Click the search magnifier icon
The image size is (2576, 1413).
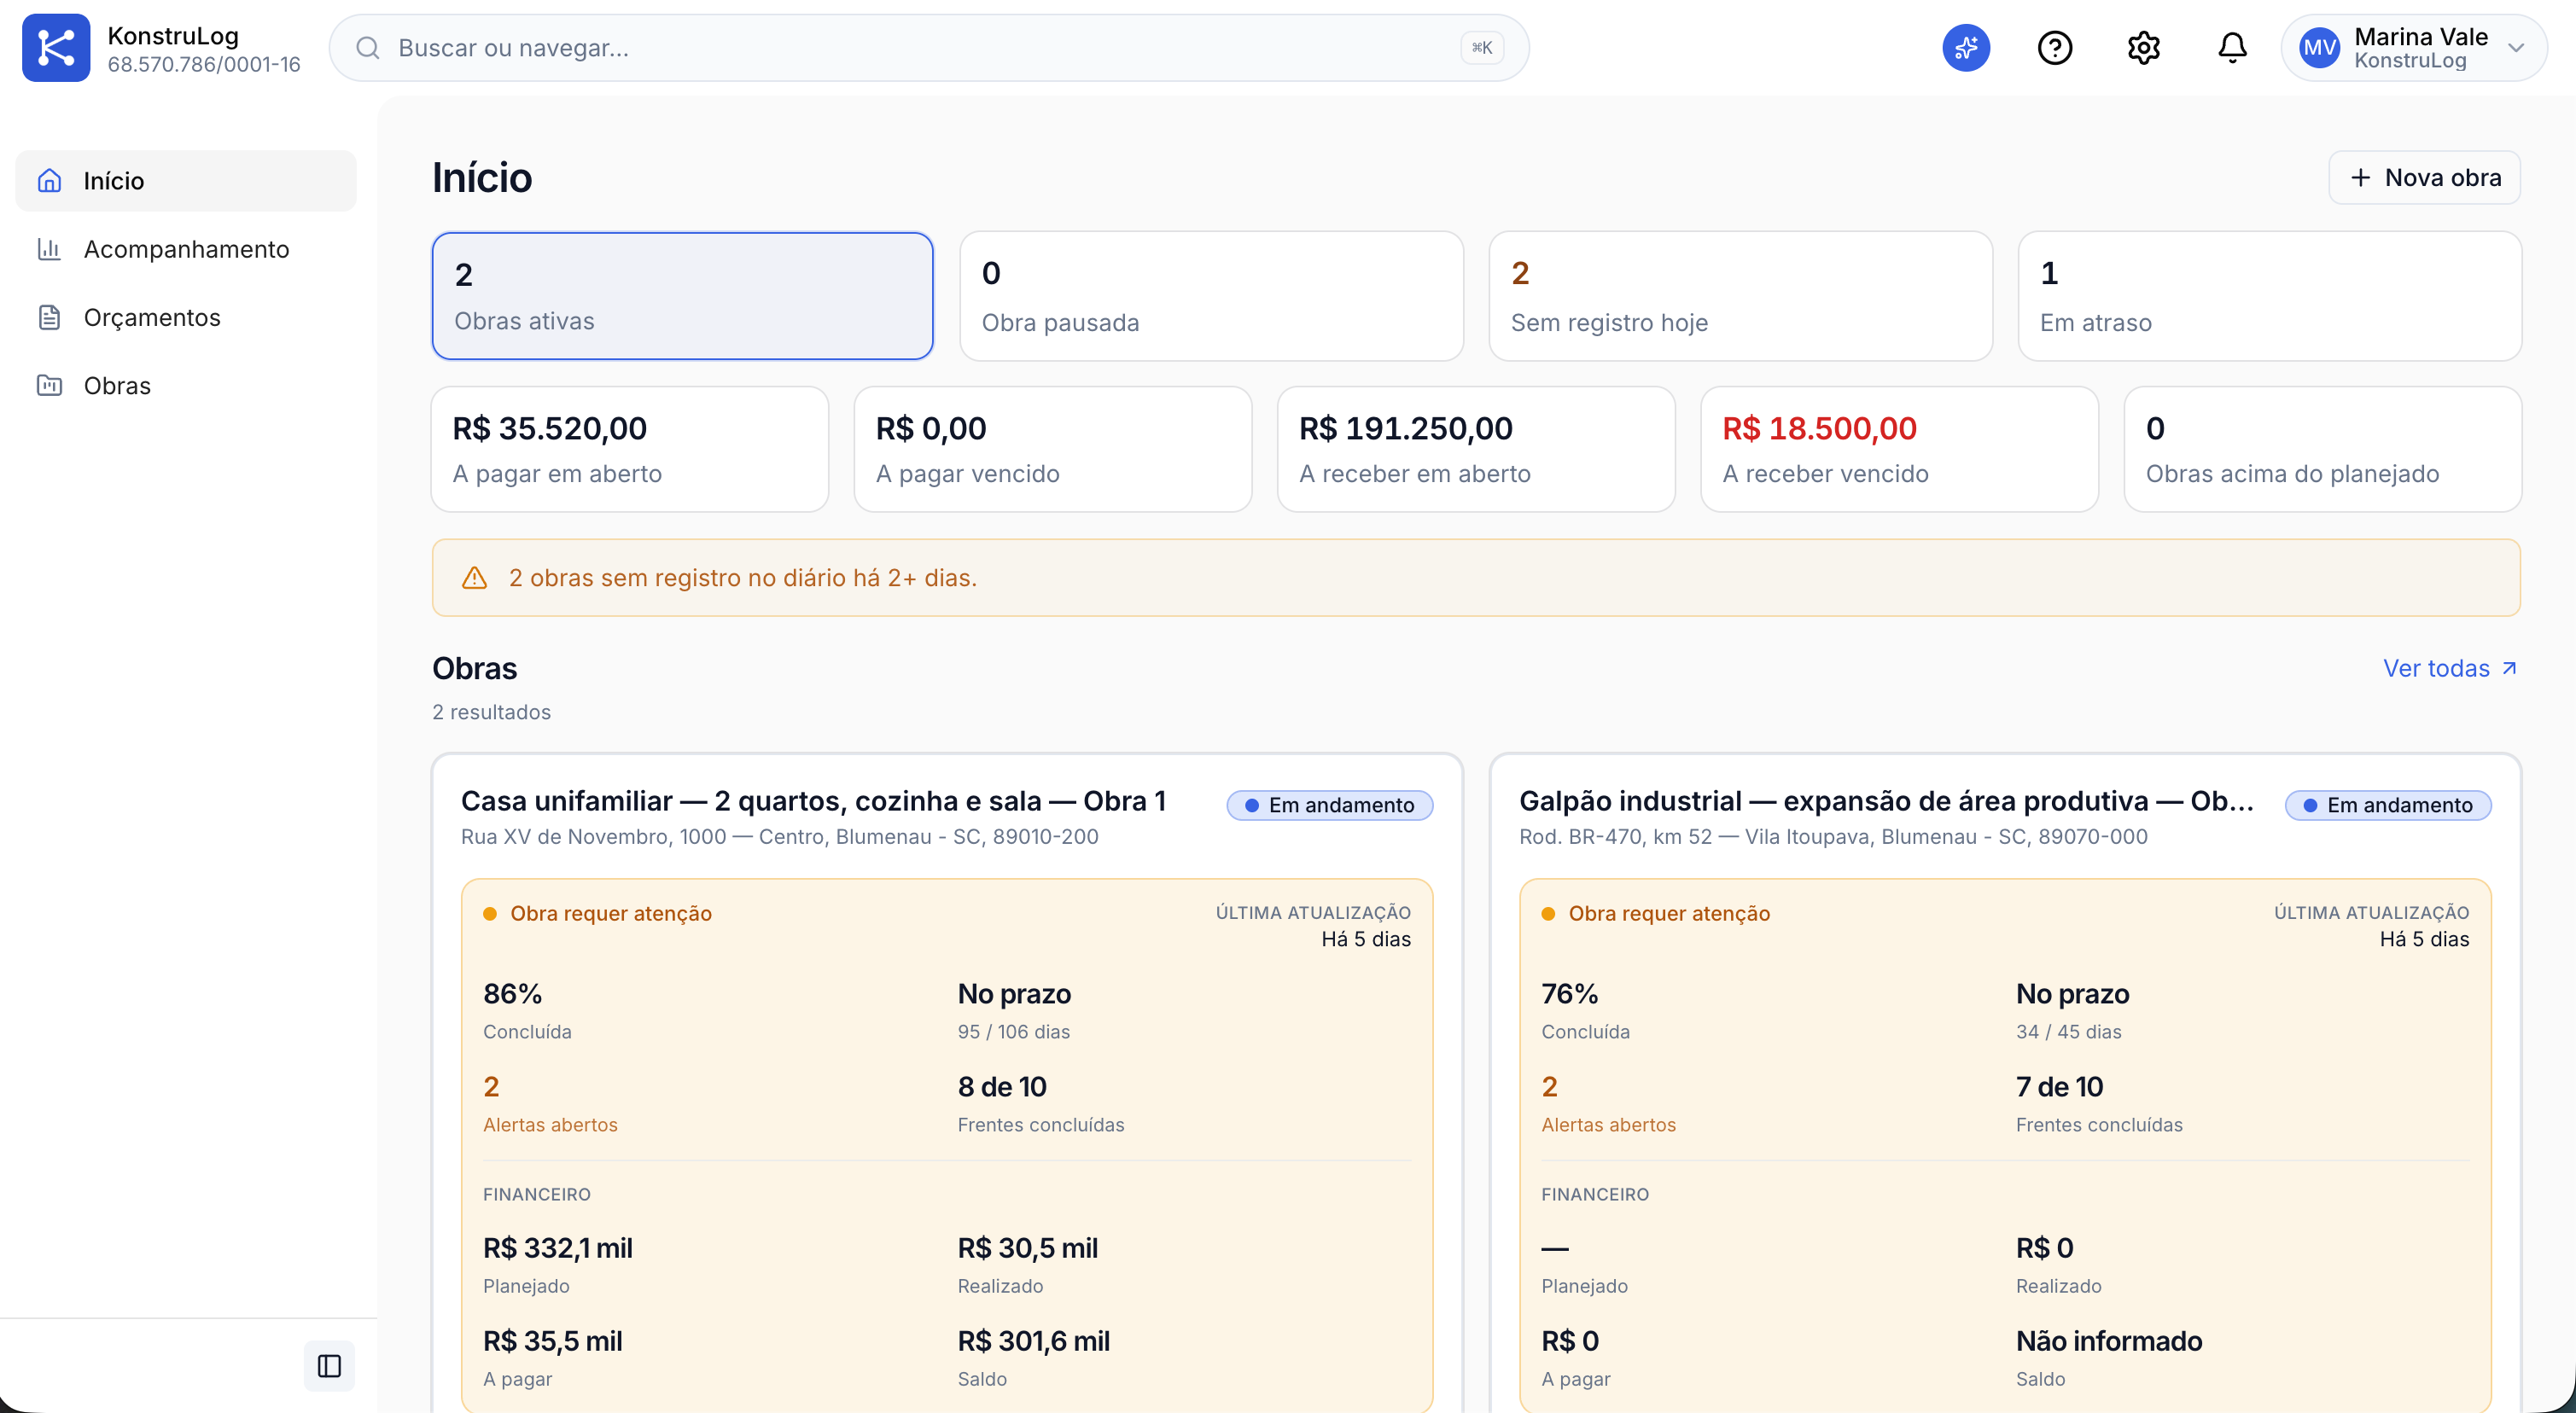[368, 48]
